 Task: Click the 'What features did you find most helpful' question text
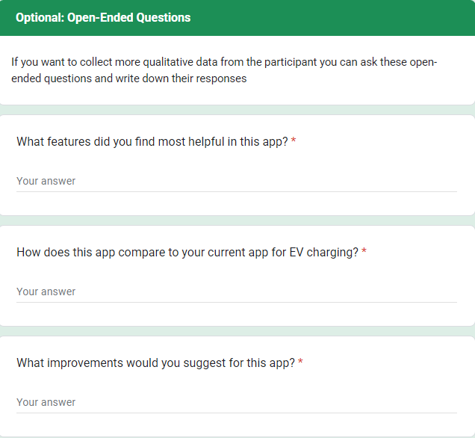152,142
